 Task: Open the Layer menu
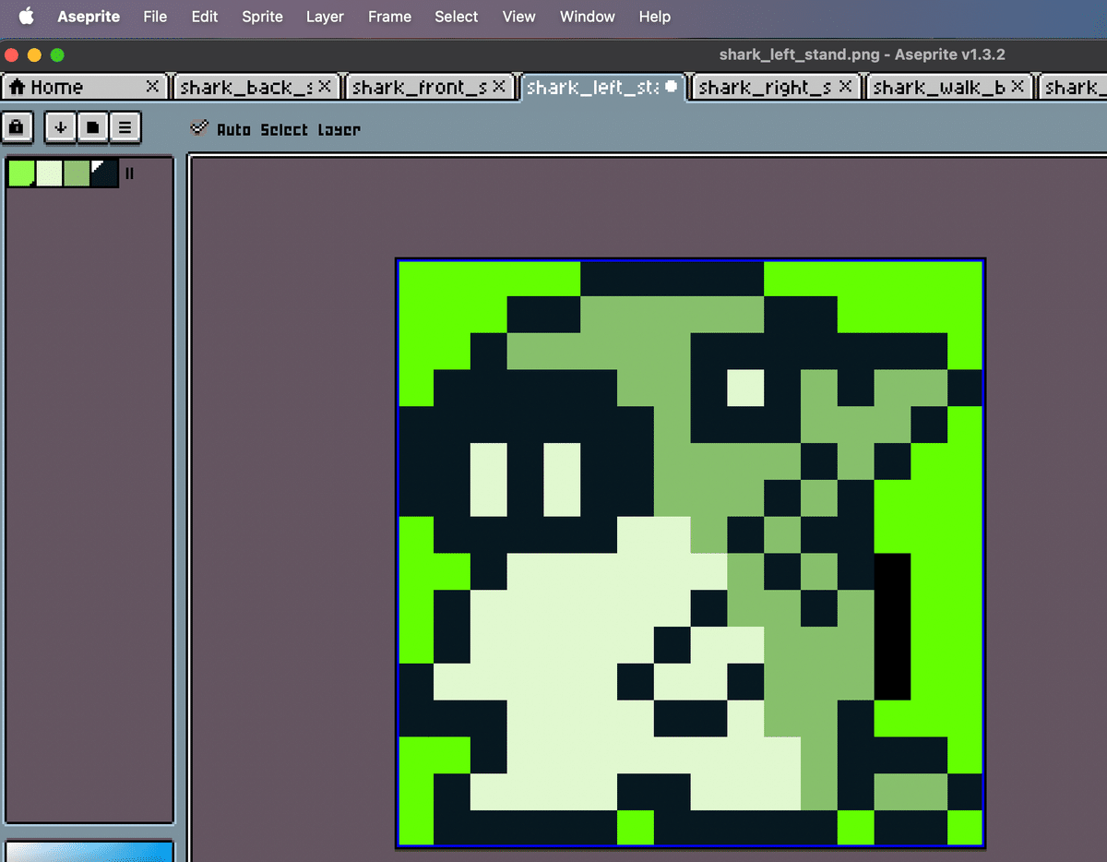325,17
